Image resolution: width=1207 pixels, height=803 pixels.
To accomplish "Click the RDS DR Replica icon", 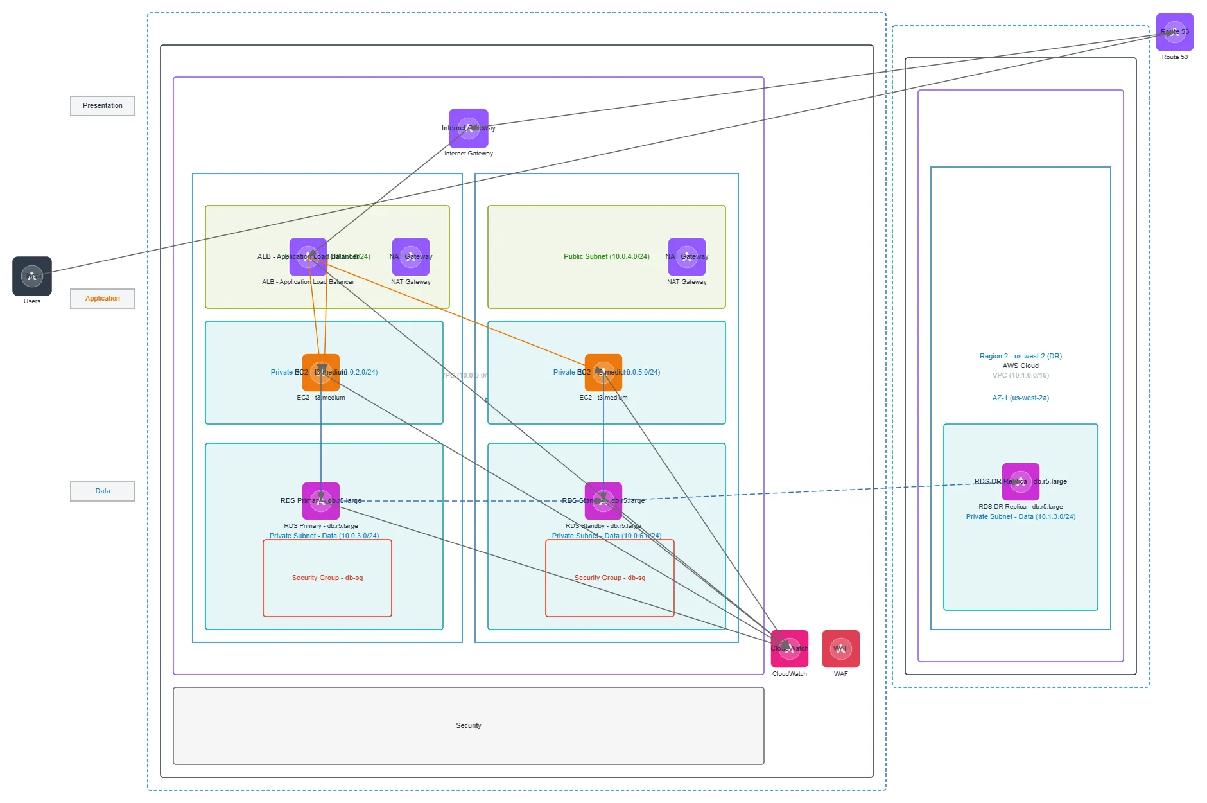I will (1021, 482).
